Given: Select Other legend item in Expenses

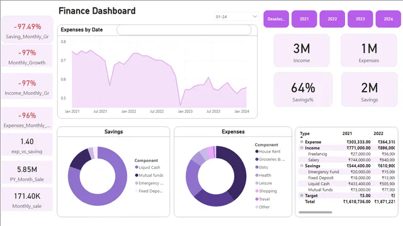Looking at the screenshot, I should coord(262,207).
